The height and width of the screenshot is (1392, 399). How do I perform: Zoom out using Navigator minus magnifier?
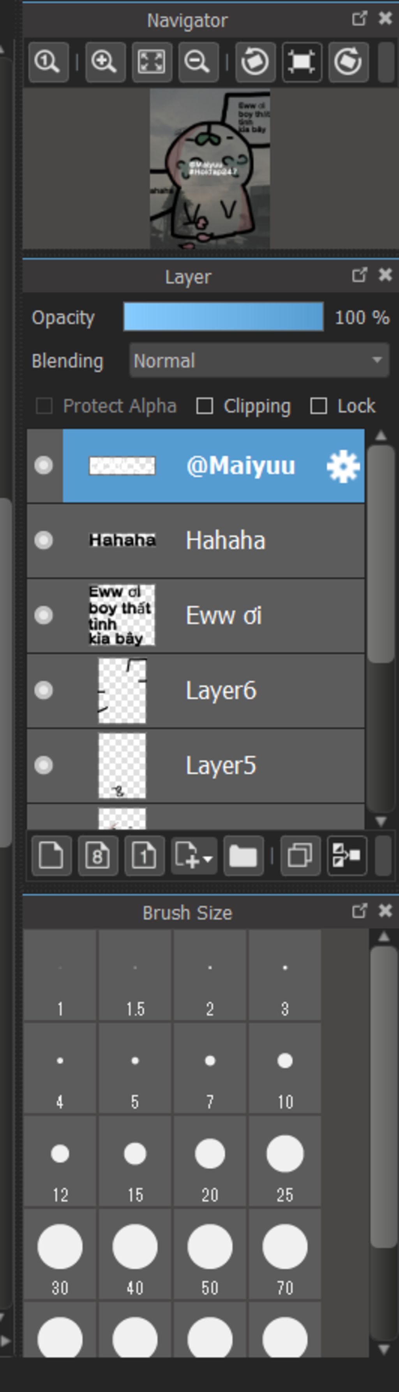click(x=198, y=62)
